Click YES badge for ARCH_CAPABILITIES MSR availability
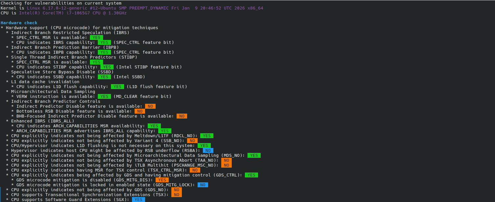 pyautogui.click(x=154, y=126)
